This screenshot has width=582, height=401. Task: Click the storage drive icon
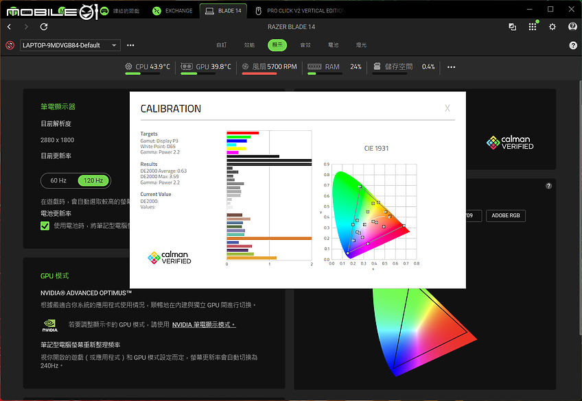[377, 66]
